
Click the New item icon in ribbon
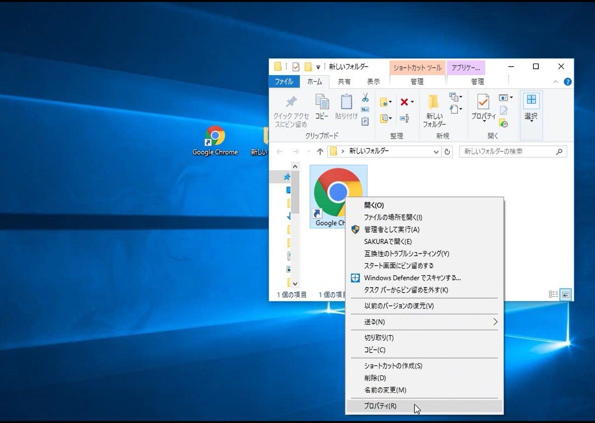454,97
